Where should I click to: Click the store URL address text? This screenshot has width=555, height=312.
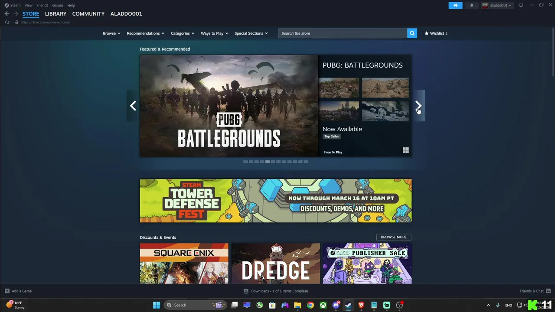45,22
